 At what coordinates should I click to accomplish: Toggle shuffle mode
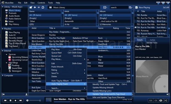coord(166,100)
